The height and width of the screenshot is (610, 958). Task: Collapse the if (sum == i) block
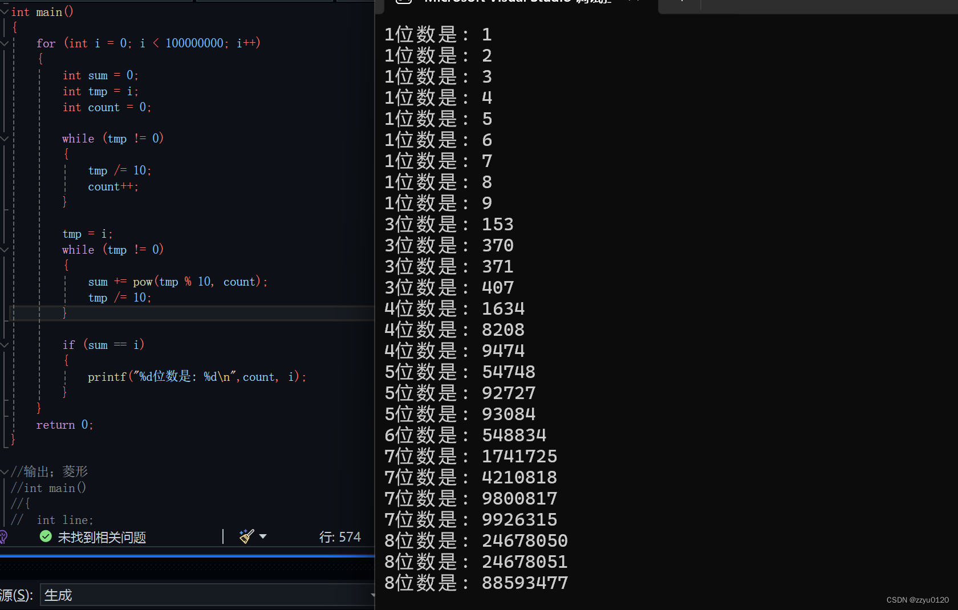click(5, 344)
